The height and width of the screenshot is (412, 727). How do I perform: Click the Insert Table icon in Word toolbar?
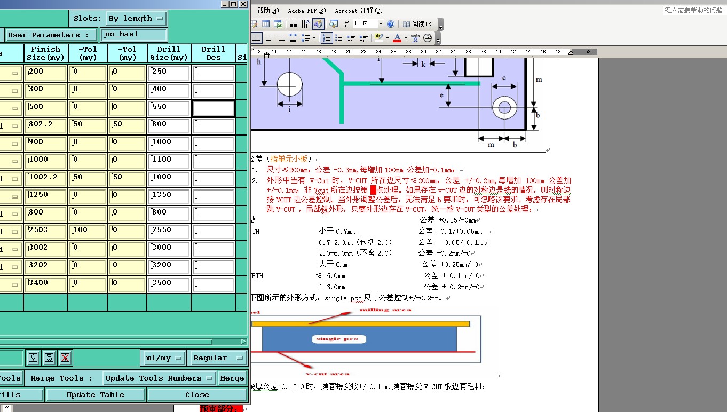coord(266,23)
